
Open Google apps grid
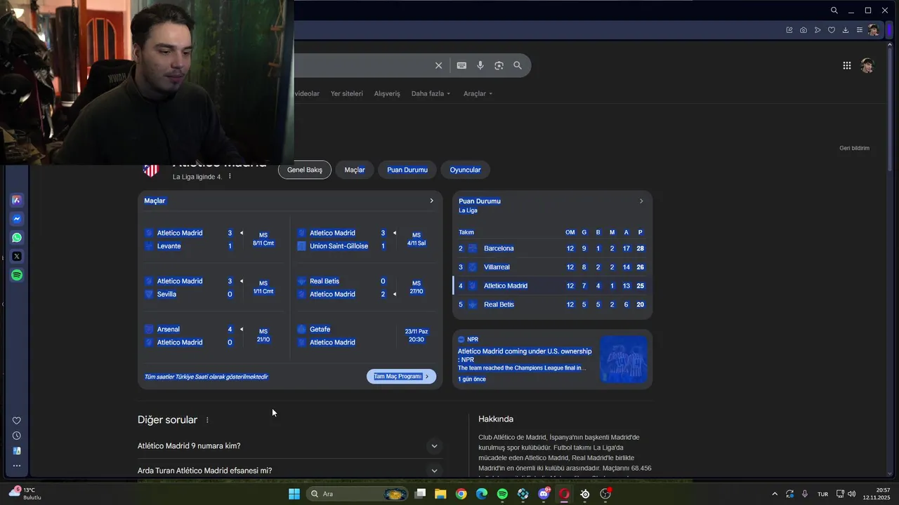click(x=847, y=65)
